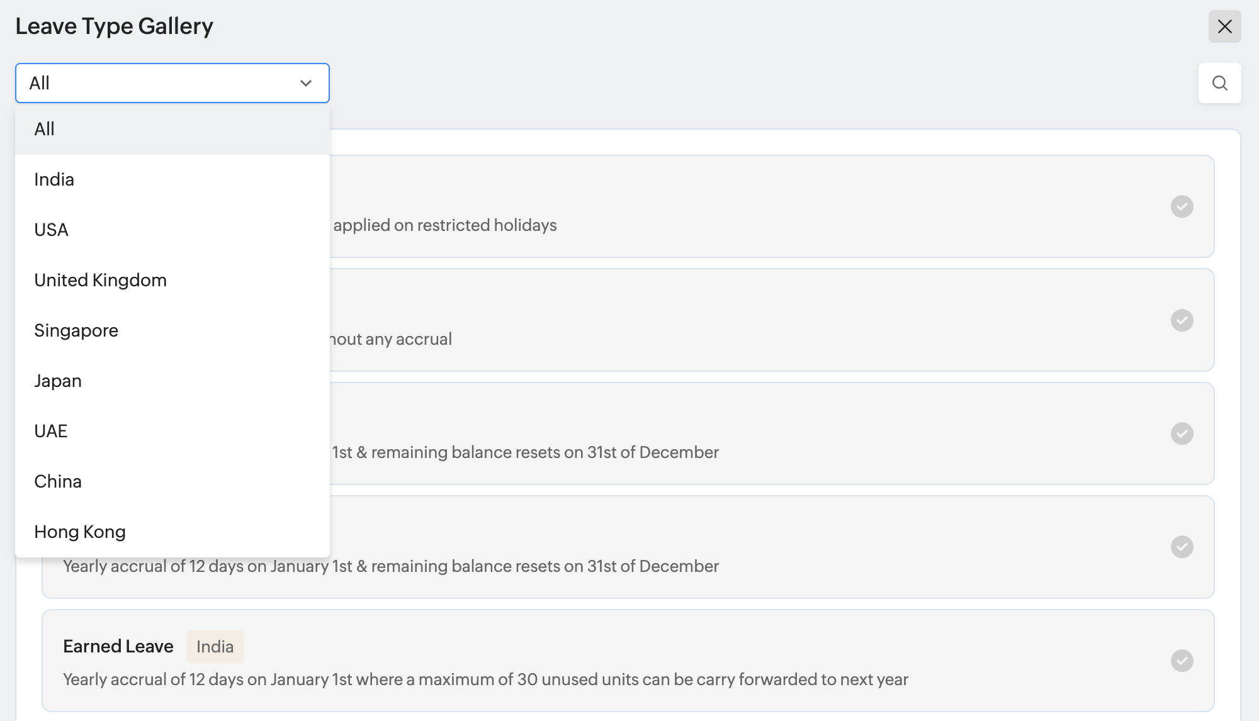Image resolution: width=1259 pixels, height=721 pixels.
Task: Select USA from the country list
Action: pyautogui.click(x=52, y=230)
